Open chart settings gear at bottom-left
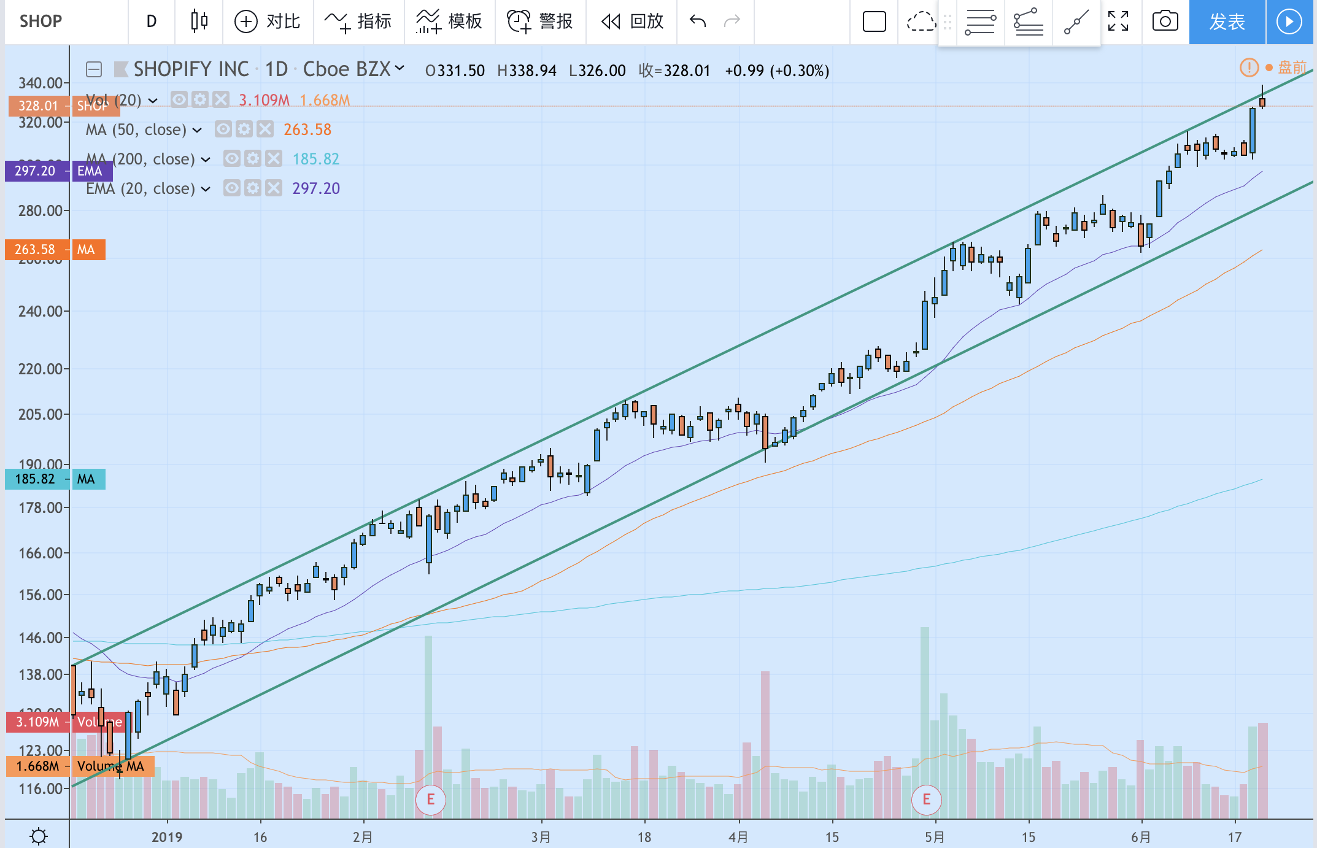The width and height of the screenshot is (1317, 848). 38,836
